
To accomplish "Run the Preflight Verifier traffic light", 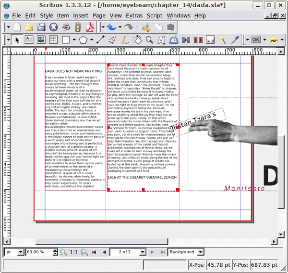I will click(x=78, y=27).
